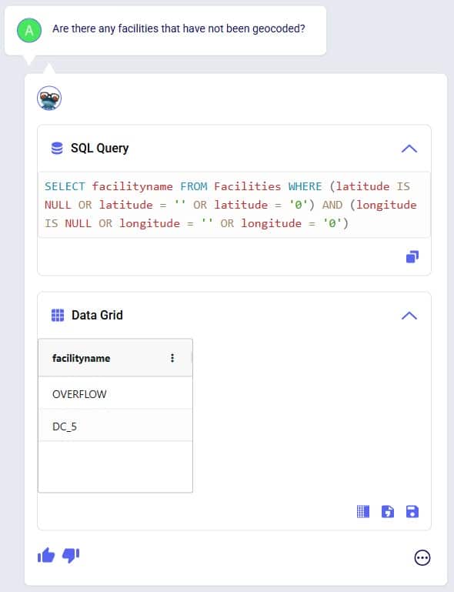Collapse the SQL Query panel
The height and width of the screenshot is (592, 454).
click(x=409, y=149)
